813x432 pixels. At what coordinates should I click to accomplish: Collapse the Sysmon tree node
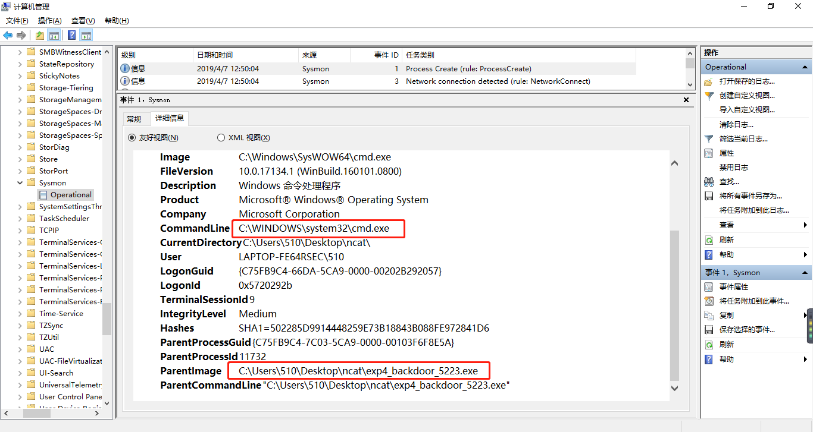(20, 183)
